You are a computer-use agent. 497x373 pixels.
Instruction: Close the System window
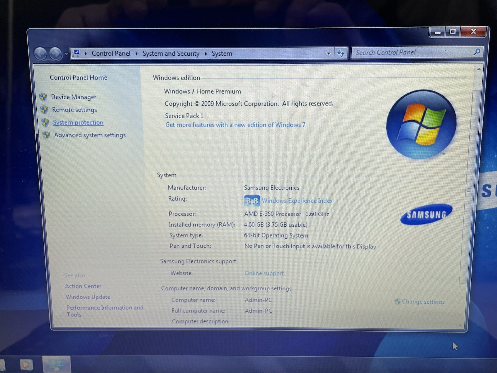point(473,31)
